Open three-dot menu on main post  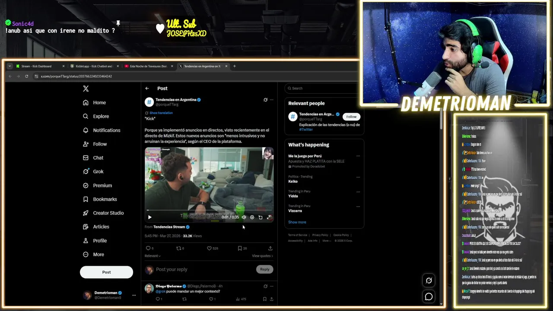click(271, 100)
